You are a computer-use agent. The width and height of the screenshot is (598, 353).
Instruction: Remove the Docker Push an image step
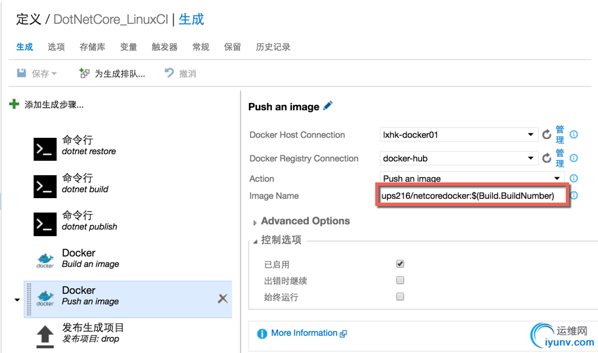coord(223,299)
